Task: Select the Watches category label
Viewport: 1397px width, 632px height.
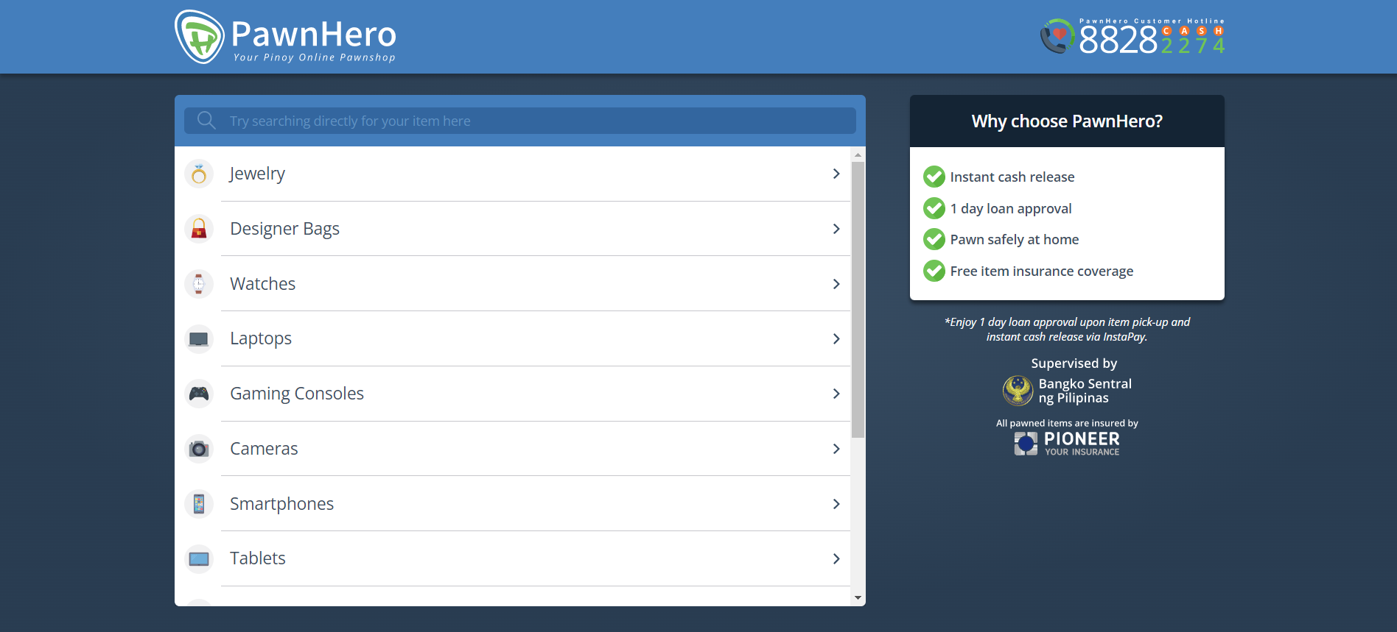Action: tap(262, 284)
